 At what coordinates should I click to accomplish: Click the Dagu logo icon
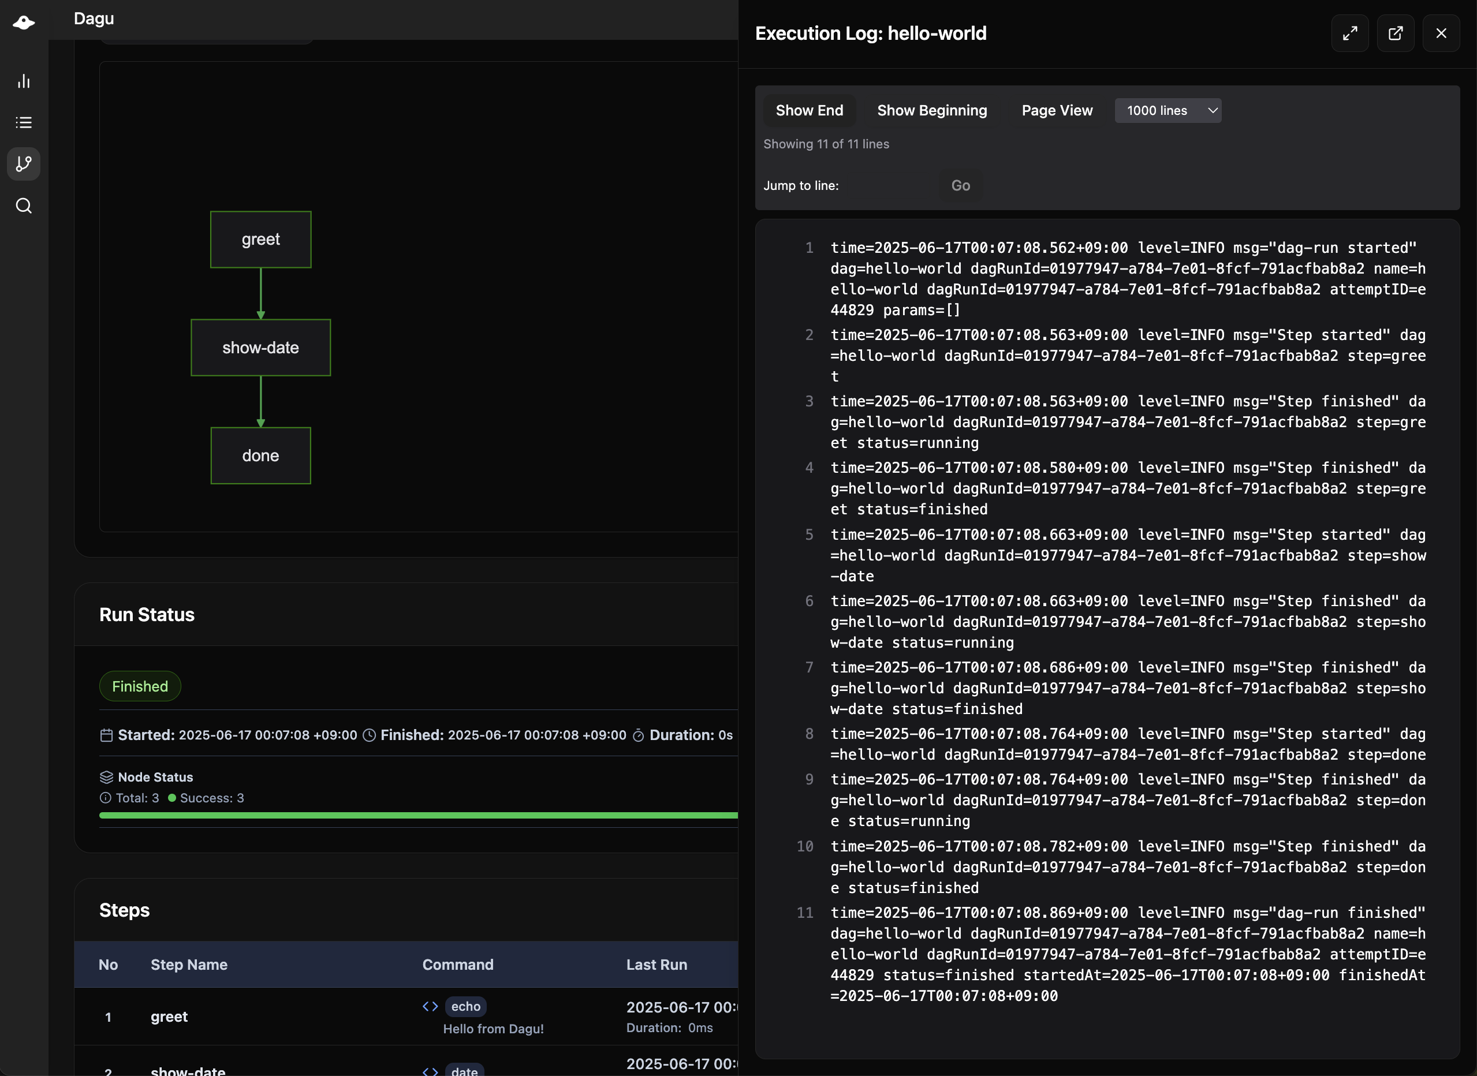tap(24, 23)
